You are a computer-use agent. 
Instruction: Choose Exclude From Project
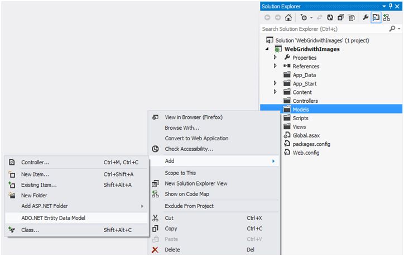coord(214,206)
